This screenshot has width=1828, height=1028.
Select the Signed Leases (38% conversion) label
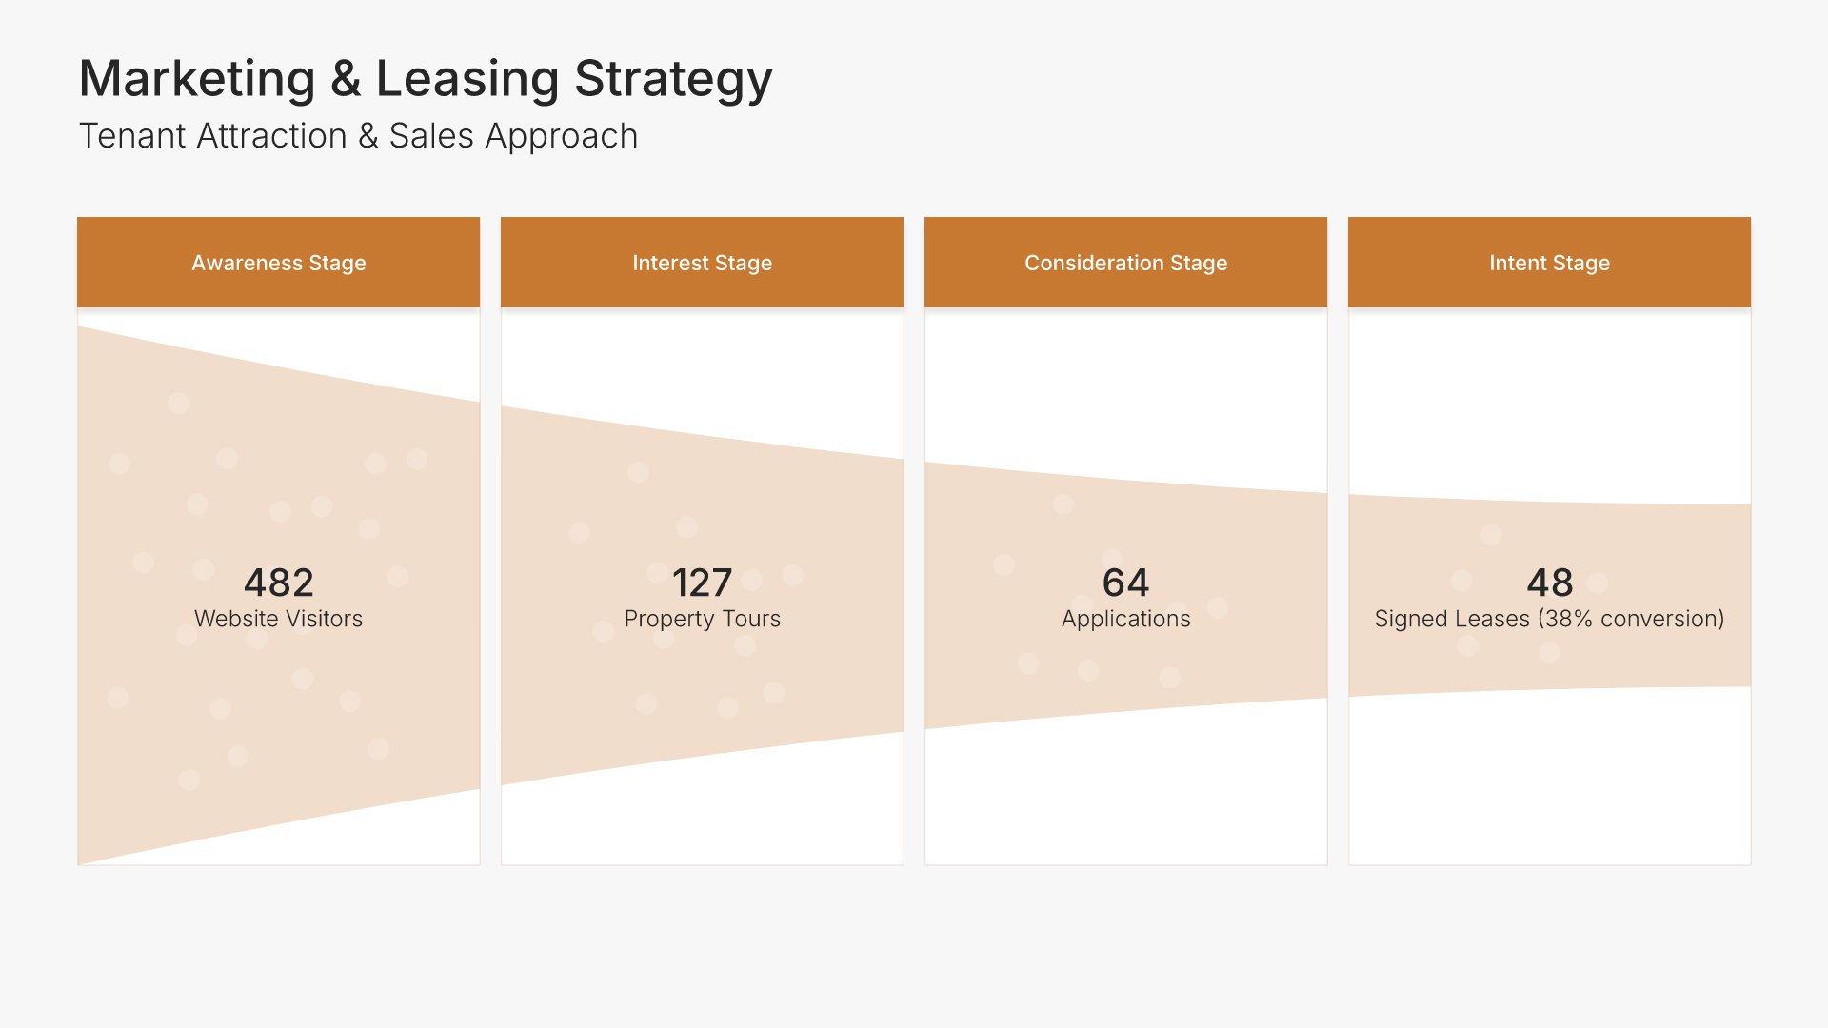[1549, 619]
